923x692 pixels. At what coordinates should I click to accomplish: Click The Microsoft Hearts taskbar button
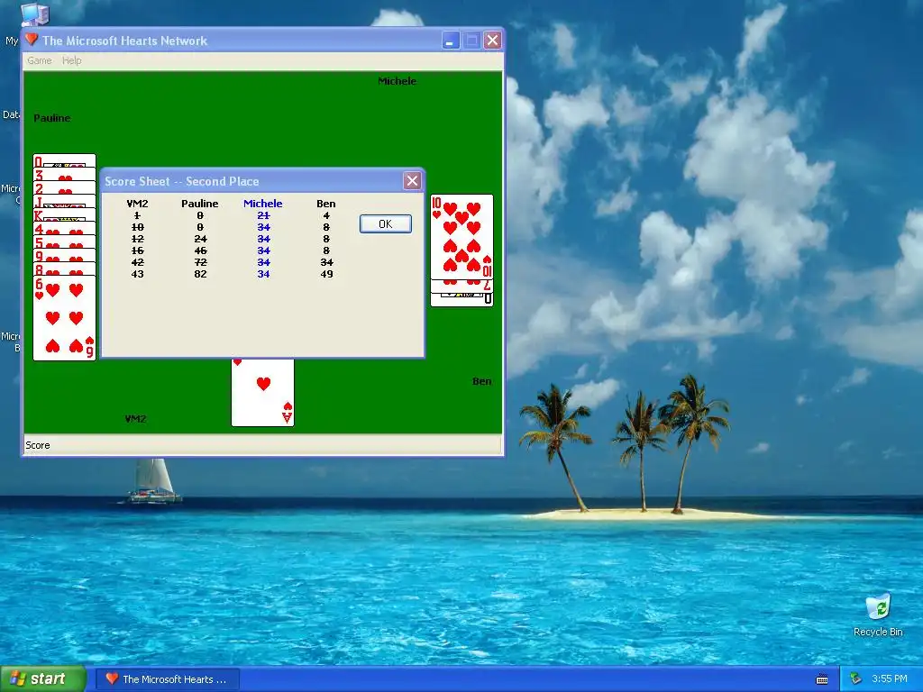(x=168, y=679)
